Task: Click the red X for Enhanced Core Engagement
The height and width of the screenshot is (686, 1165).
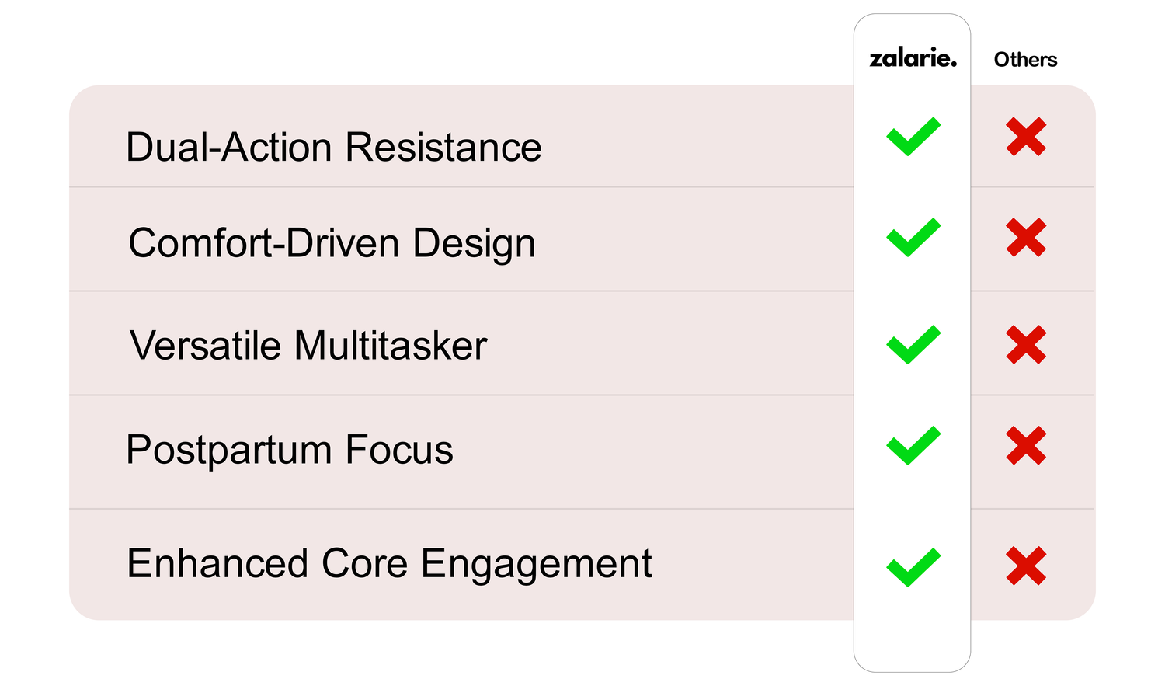Action: click(1026, 566)
